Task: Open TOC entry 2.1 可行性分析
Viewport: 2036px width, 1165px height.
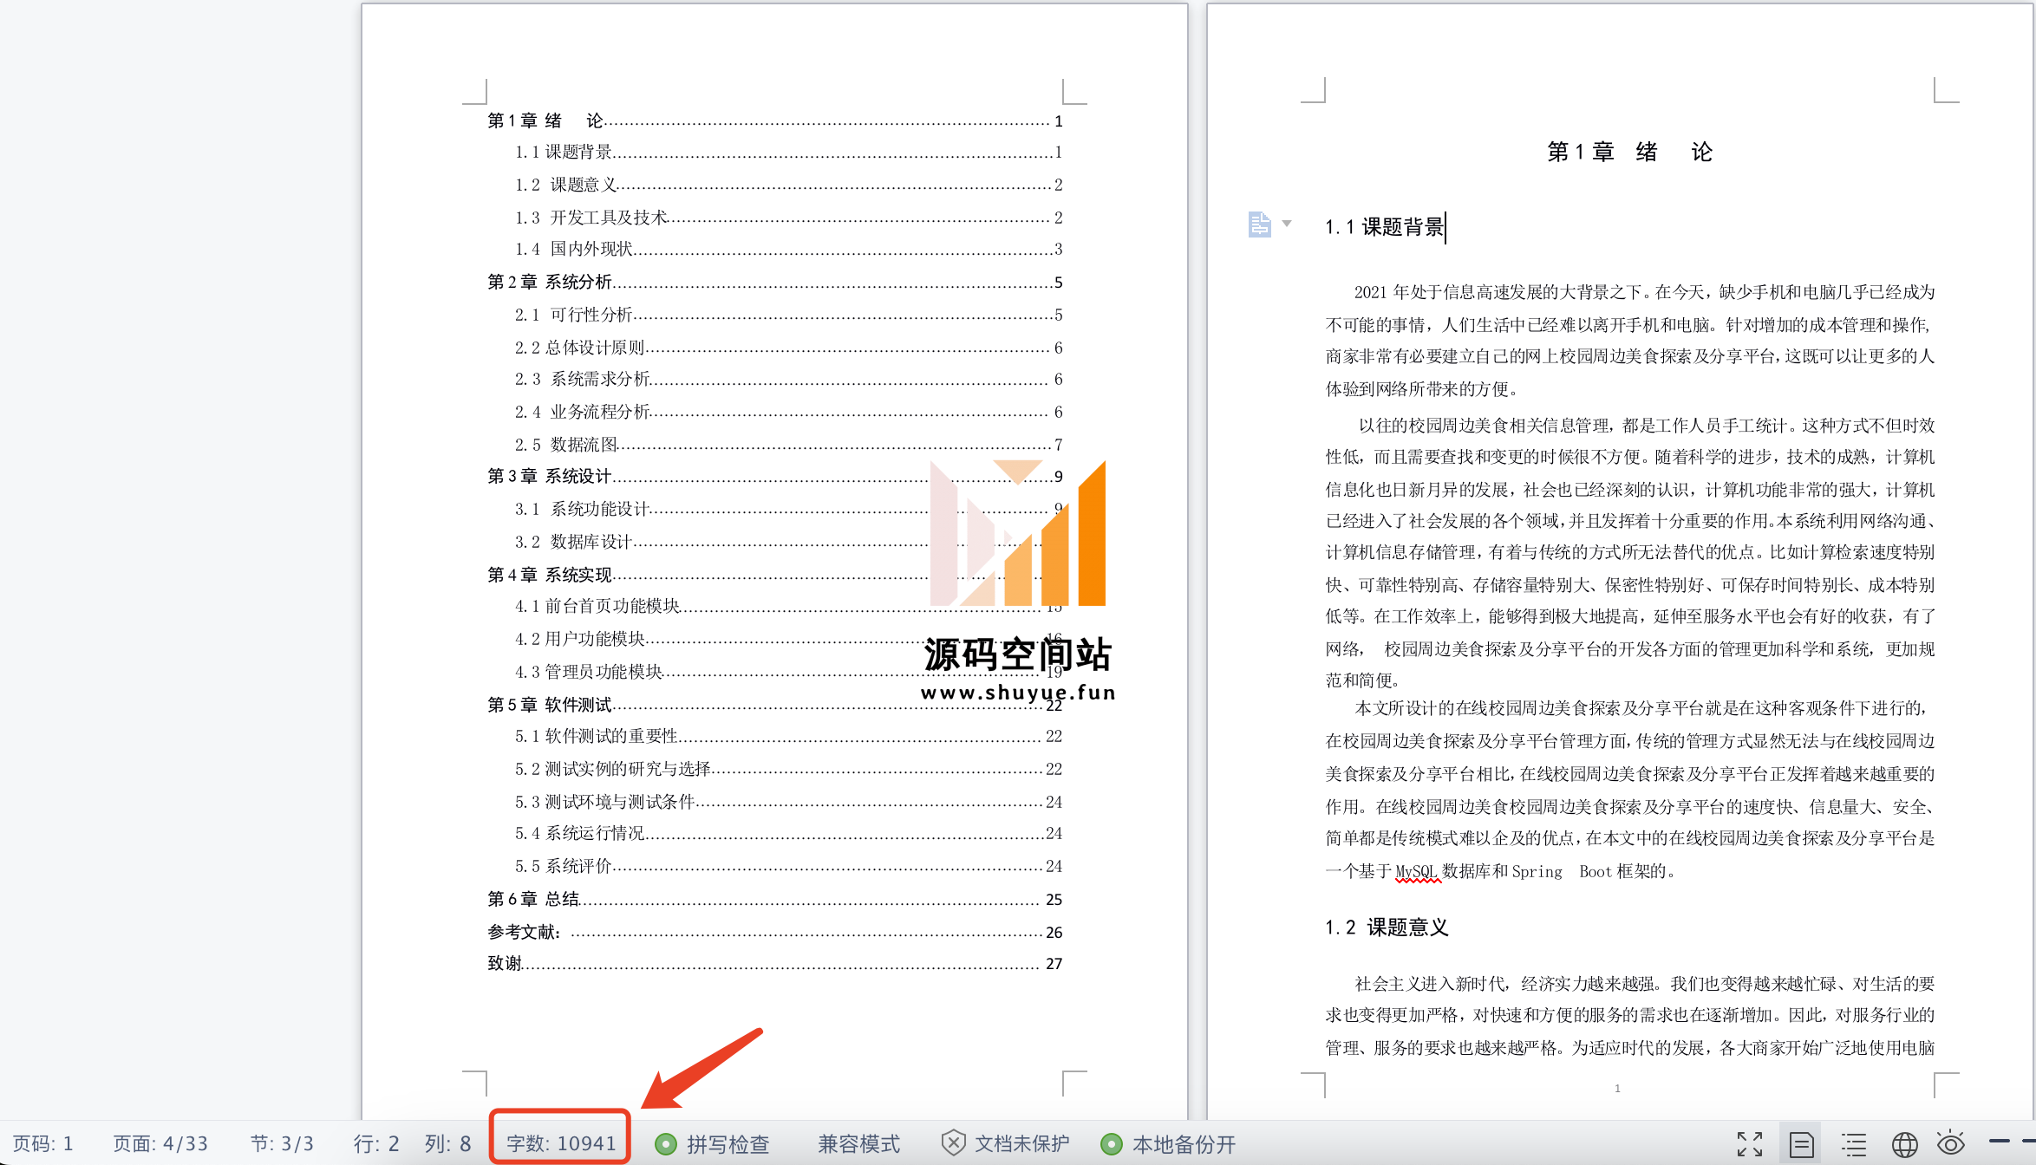Action: point(788,314)
